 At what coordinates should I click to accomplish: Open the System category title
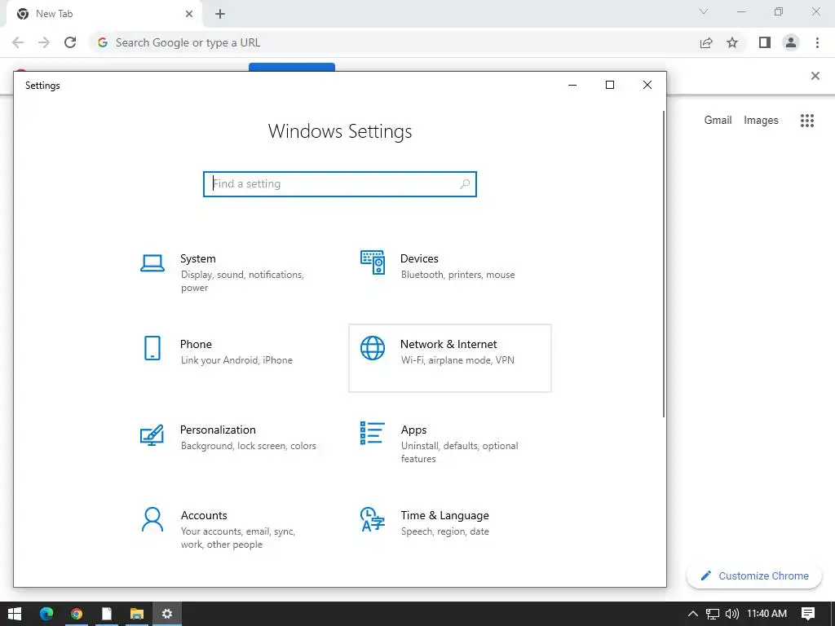click(197, 258)
